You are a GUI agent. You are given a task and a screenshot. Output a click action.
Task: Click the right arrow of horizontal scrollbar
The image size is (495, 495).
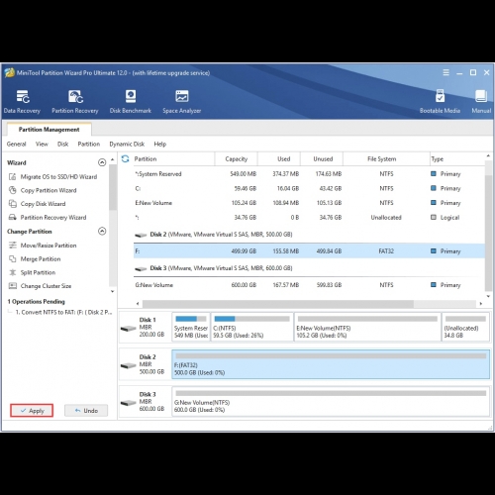[481, 304]
